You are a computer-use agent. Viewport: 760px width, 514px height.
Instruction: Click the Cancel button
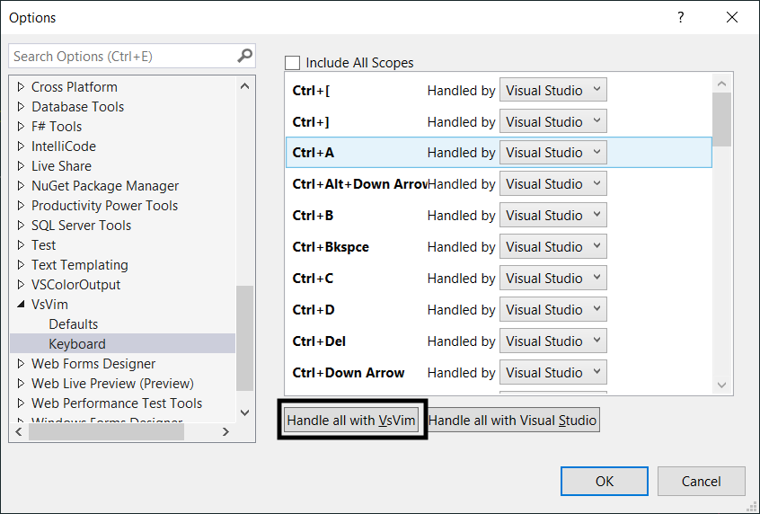click(702, 481)
